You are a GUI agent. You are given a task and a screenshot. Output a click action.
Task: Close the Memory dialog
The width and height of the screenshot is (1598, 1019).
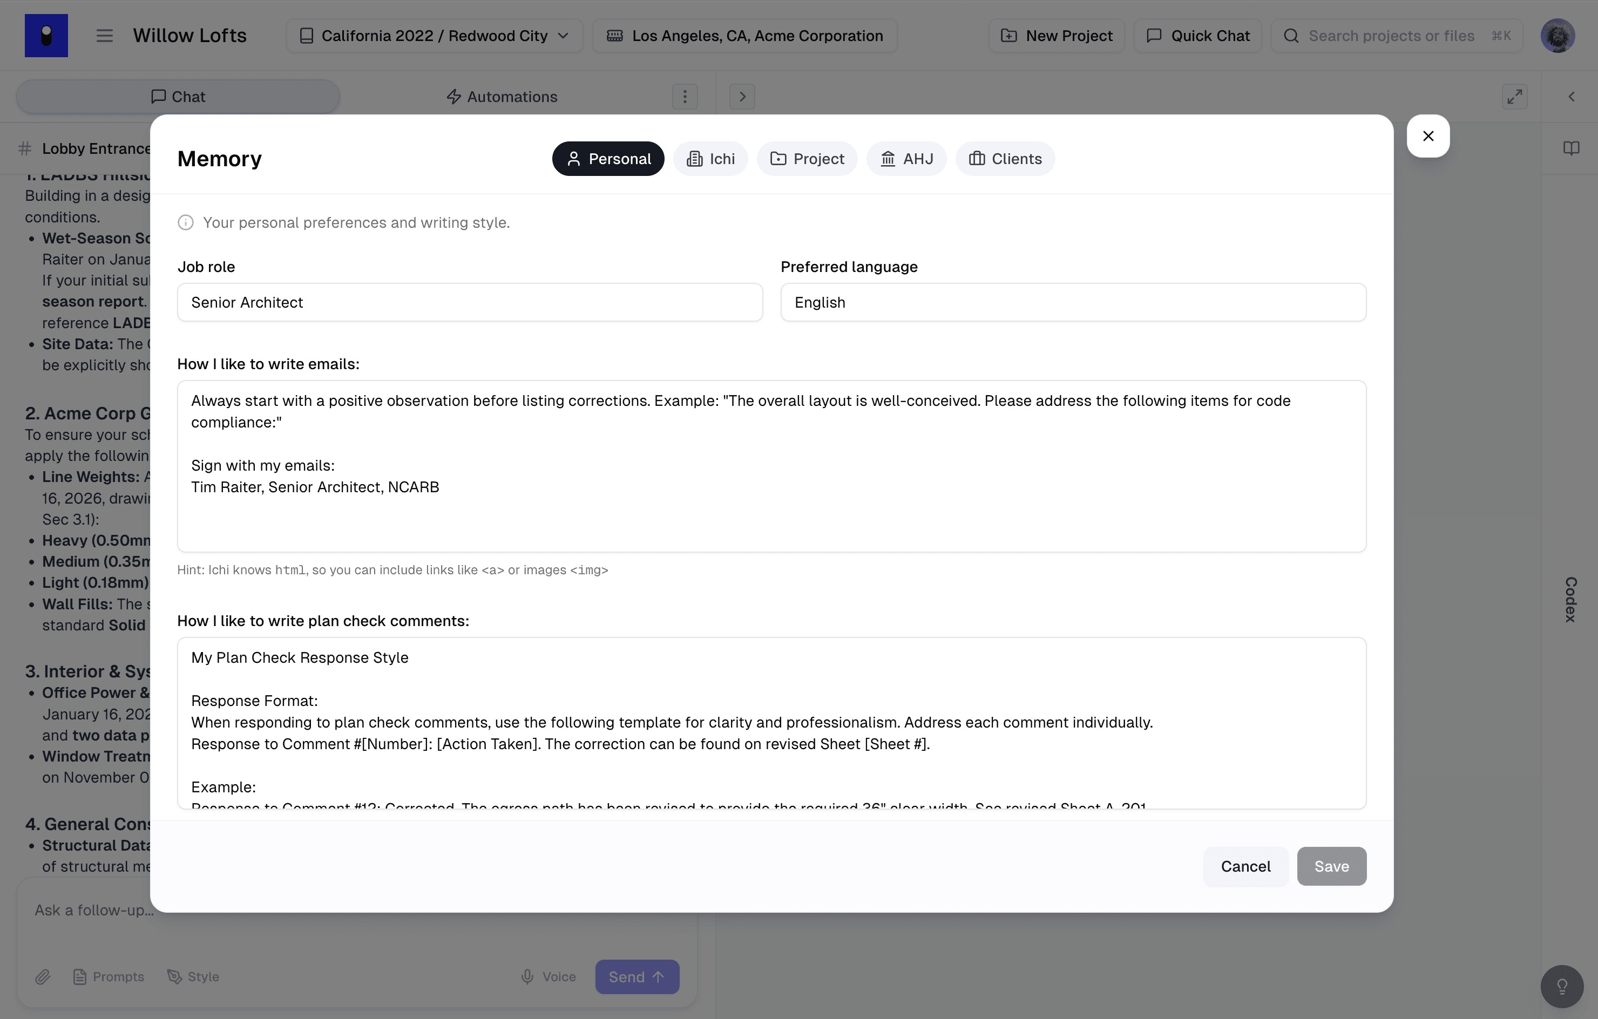click(1427, 136)
